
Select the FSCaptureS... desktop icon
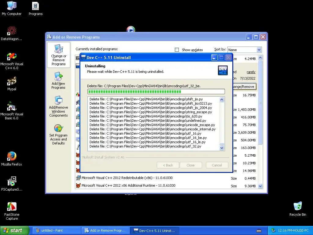[x=12, y=184]
